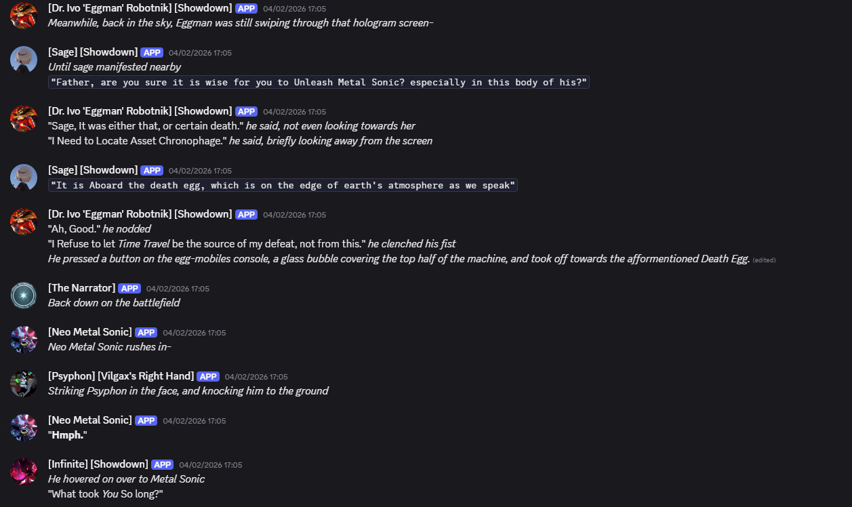This screenshot has height=507, width=852.
Task: Click the "It is Aboard the death egg" code block
Action: [x=283, y=185]
